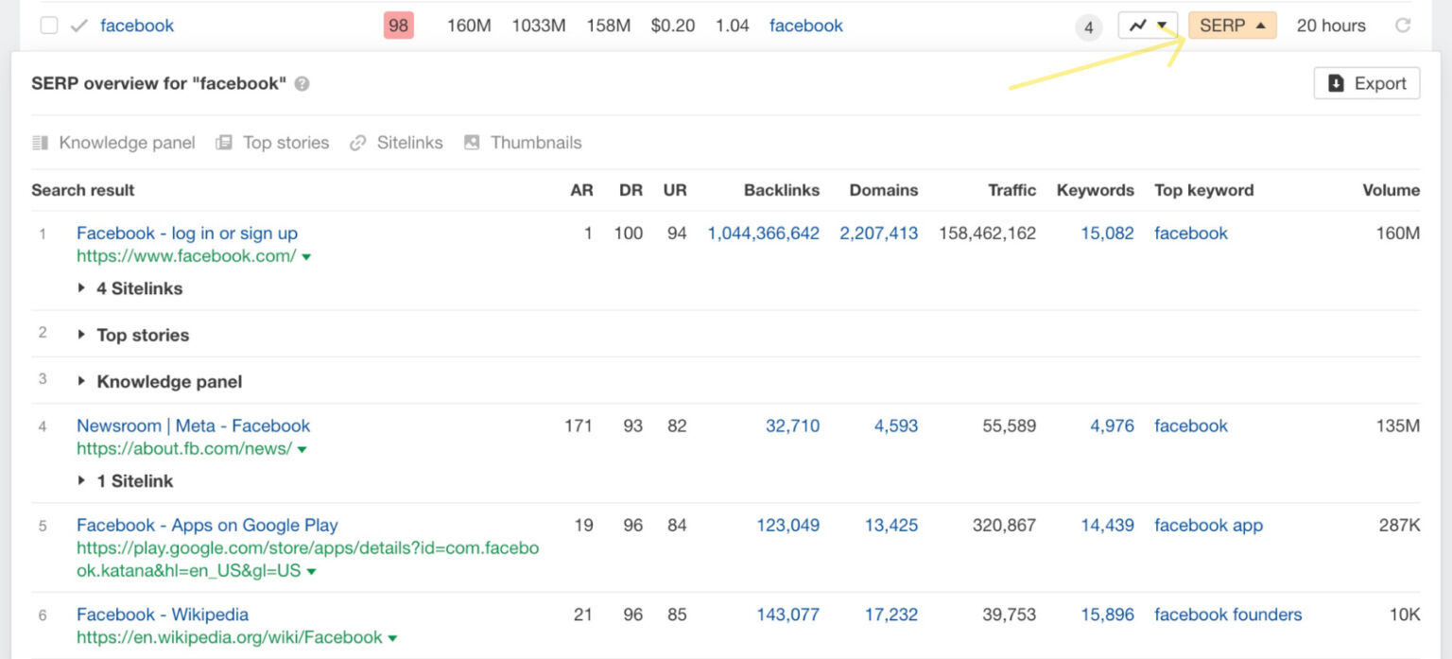The image size is (1452, 659).
Task: Click the Knowledge panel filter icon
Action: (40, 143)
